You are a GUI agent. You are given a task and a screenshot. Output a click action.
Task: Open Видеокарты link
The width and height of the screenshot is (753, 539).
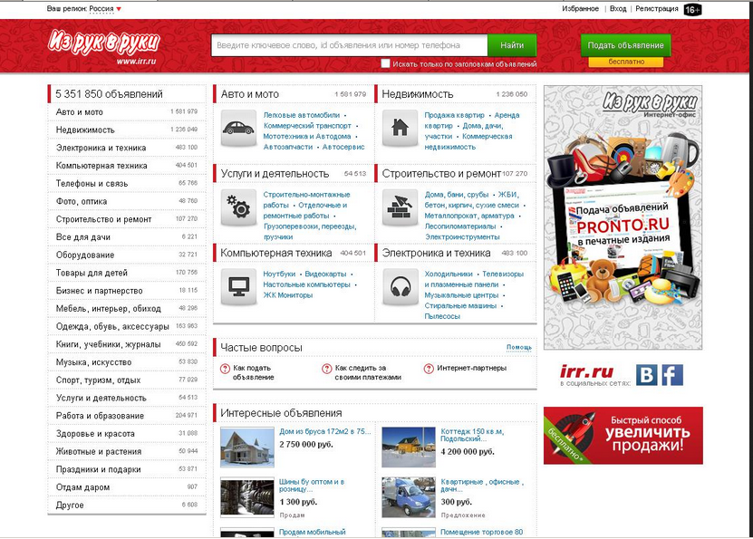tap(325, 274)
